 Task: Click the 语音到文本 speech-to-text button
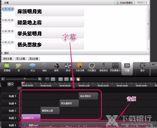click(x=142, y=3)
